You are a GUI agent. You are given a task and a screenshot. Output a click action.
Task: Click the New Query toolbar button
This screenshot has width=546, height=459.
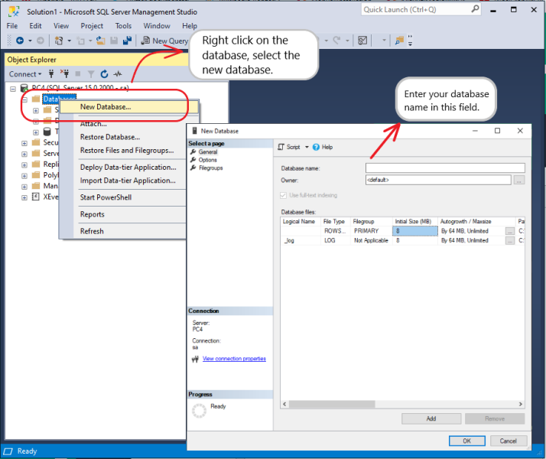coord(164,41)
